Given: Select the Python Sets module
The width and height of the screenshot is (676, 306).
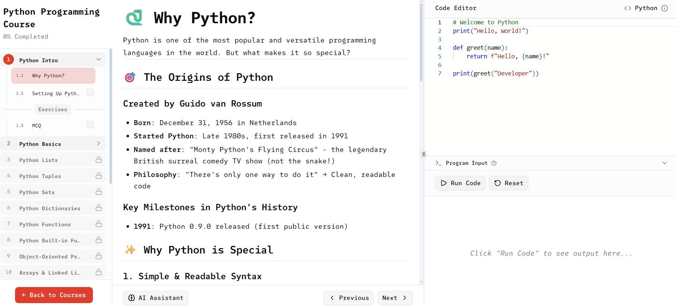Looking at the screenshot, I should (37, 192).
